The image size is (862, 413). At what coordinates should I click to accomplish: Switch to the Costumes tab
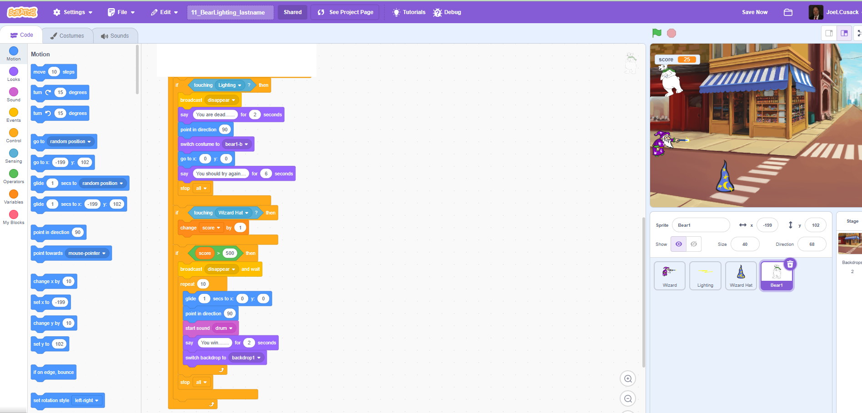67,35
